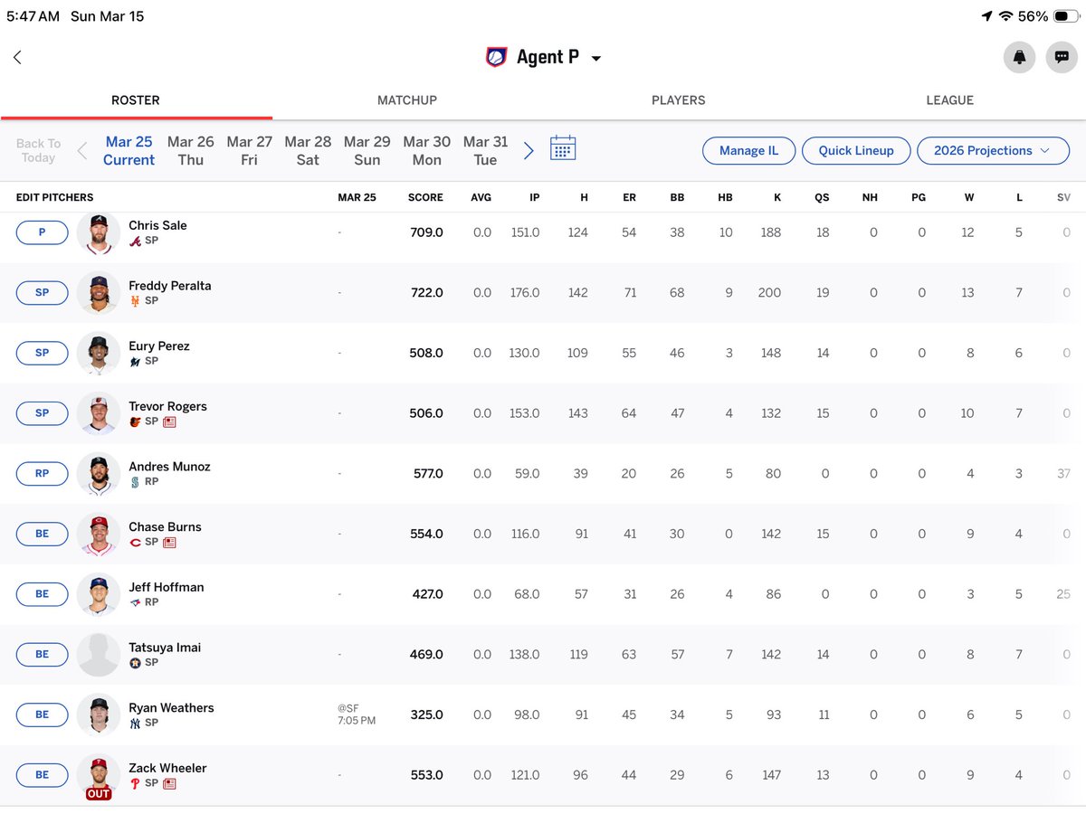Select Mar 30 Mon date
This screenshot has width=1086, height=814.
[427, 150]
